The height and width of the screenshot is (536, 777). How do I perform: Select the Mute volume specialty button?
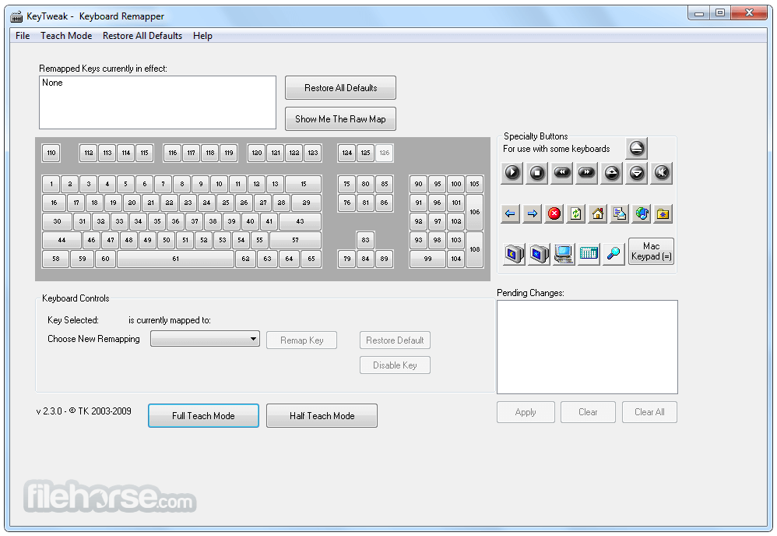coord(662,173)
